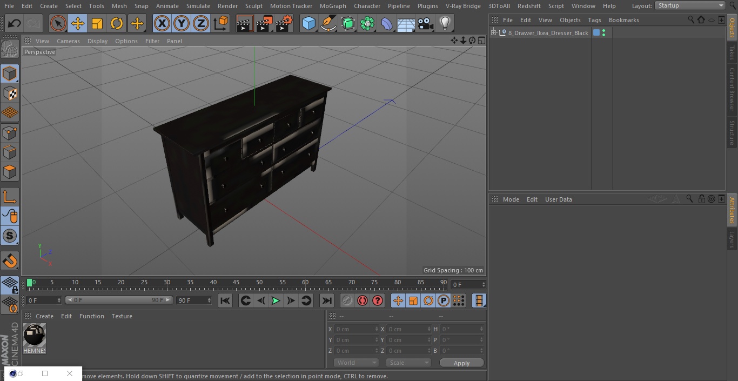Open viewport Cameras menu

[x=68, y=41]
